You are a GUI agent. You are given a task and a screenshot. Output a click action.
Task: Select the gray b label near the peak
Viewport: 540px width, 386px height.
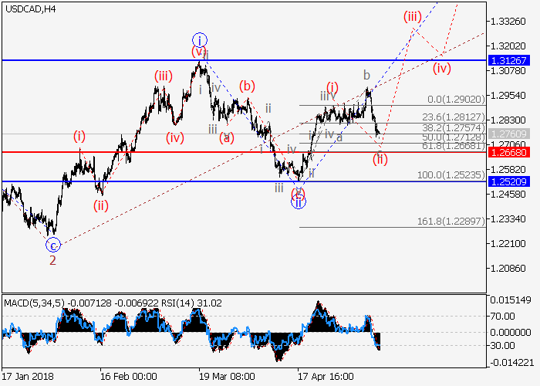click(x=368, y=76)
